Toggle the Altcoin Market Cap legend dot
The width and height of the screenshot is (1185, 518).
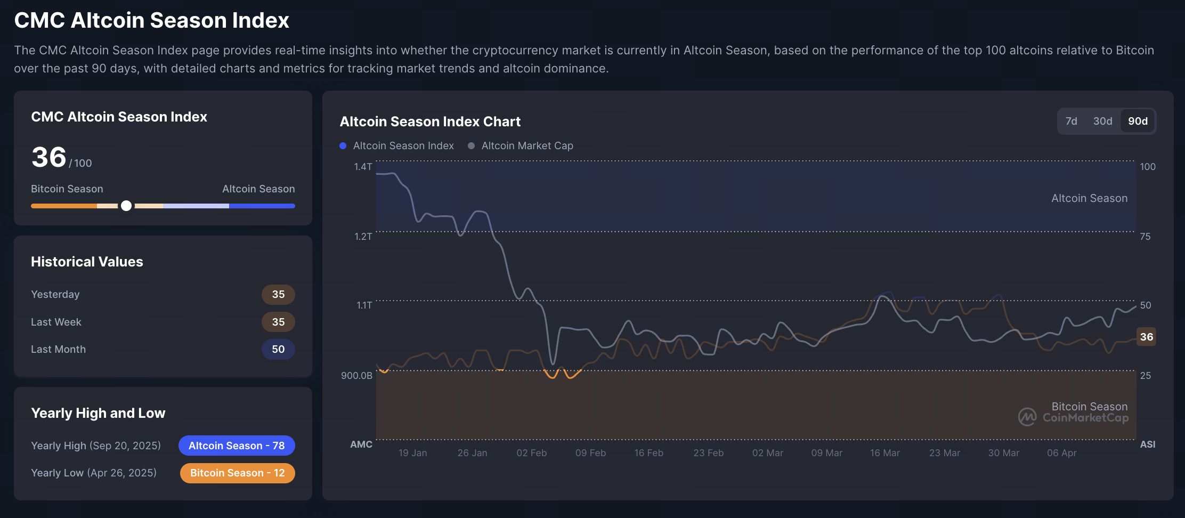pos(471,146)
